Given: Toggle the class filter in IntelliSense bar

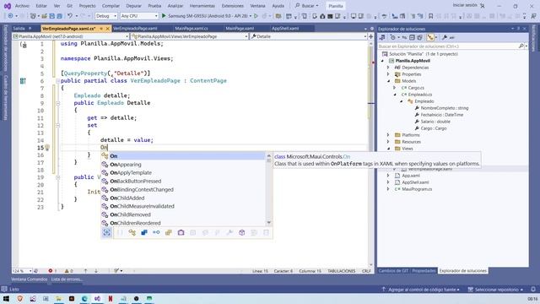Looking at the screenshot, I should pos(132,233).
